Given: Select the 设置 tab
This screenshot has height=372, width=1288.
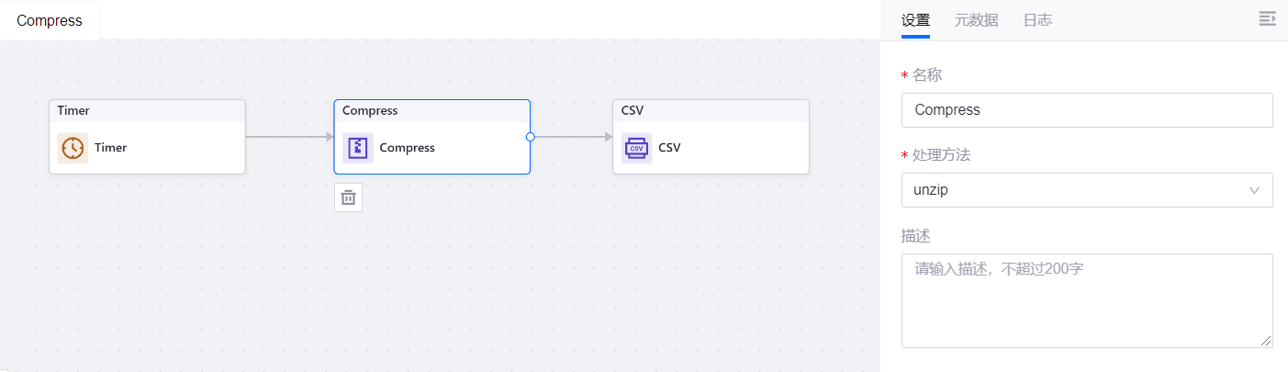Looking at the screenshot, I should click(x=915, y=20).
